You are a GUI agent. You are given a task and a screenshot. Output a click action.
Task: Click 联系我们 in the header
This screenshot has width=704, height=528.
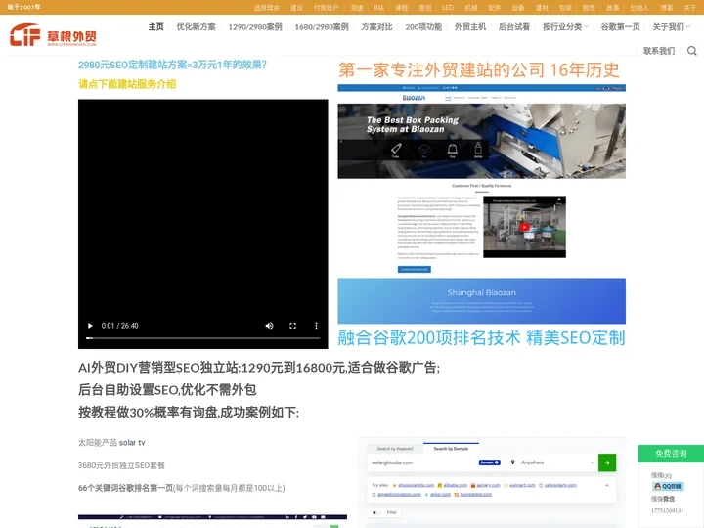pyautogui.click(x=659, y=51)
